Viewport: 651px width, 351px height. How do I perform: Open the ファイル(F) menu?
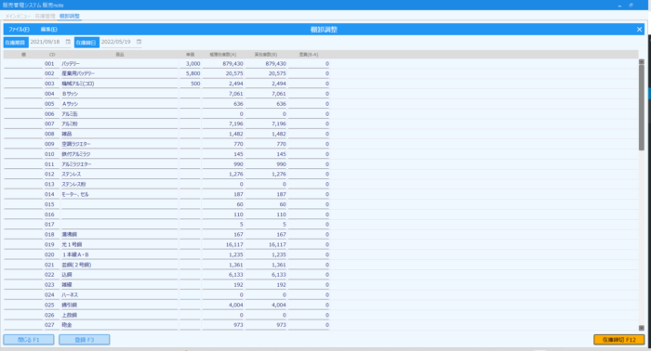coord(19,30)
